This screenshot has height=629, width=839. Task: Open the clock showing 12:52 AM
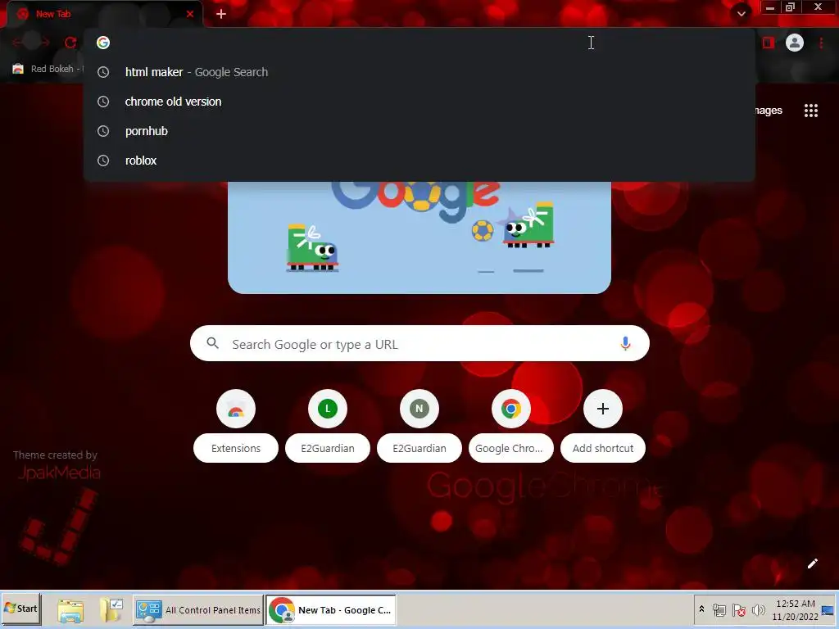pyautogui.click(x=795, y=609)
